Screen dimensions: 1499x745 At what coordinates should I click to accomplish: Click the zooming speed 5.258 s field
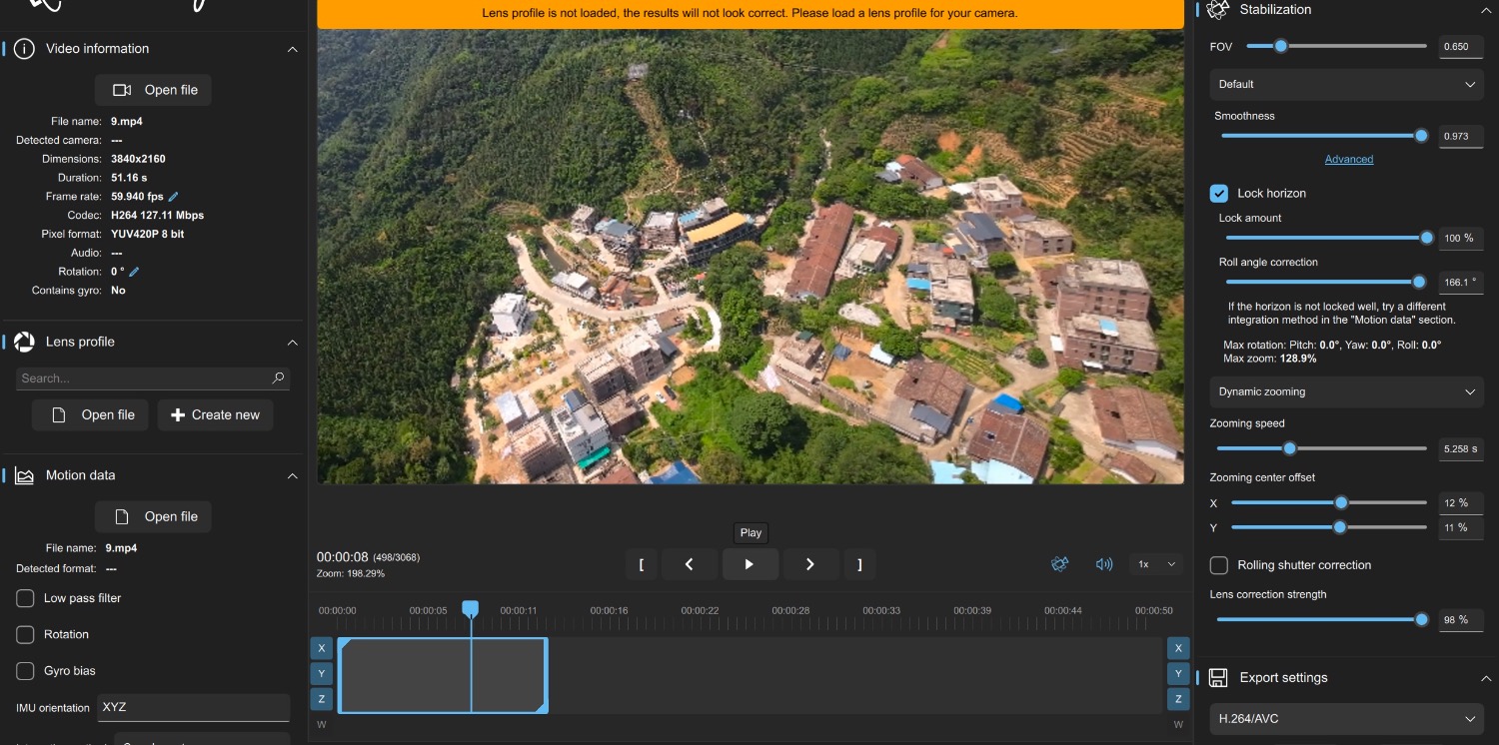click(1460, 449)
